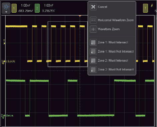Choose Cancel label in popup menu
The height and width of the screenshot is (127, 157).
pyautogui.click(x=103, y=7)
